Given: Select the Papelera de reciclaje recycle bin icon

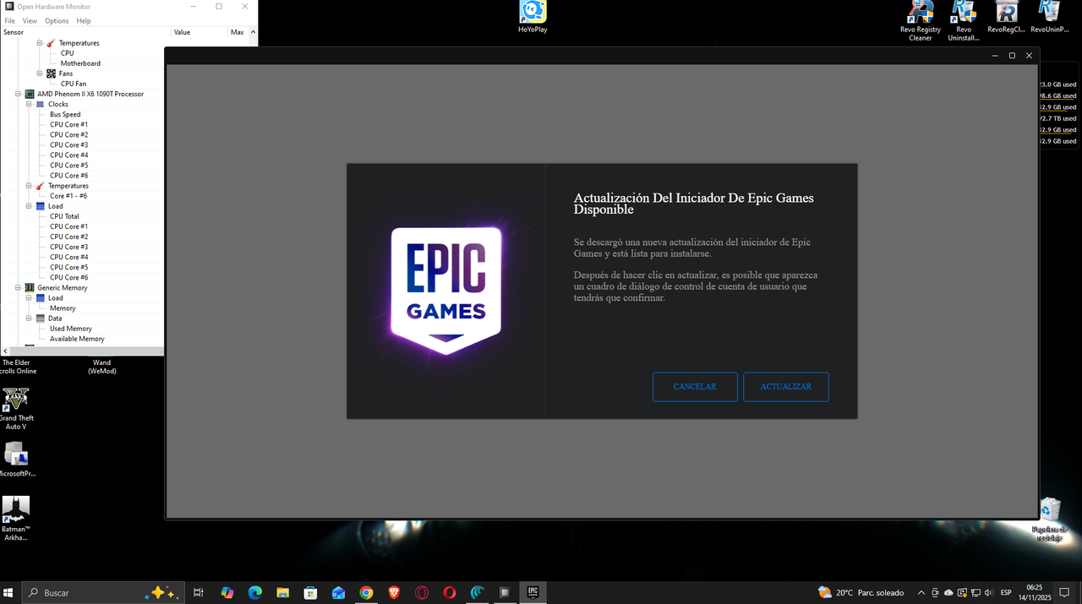Looking at the screenshot, I should 1050,520.
